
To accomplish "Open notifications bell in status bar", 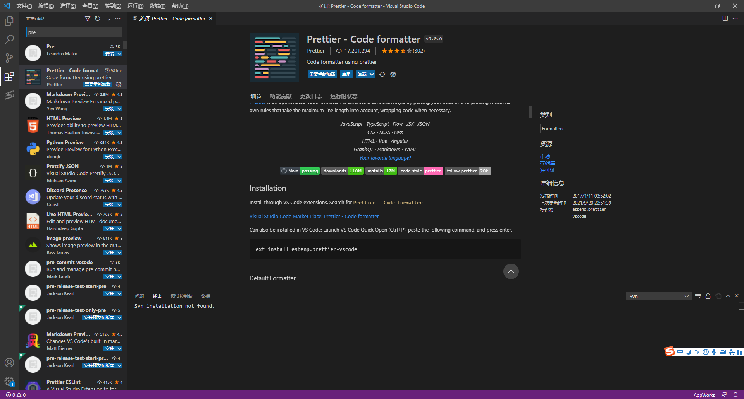I will tap(735, 395).
